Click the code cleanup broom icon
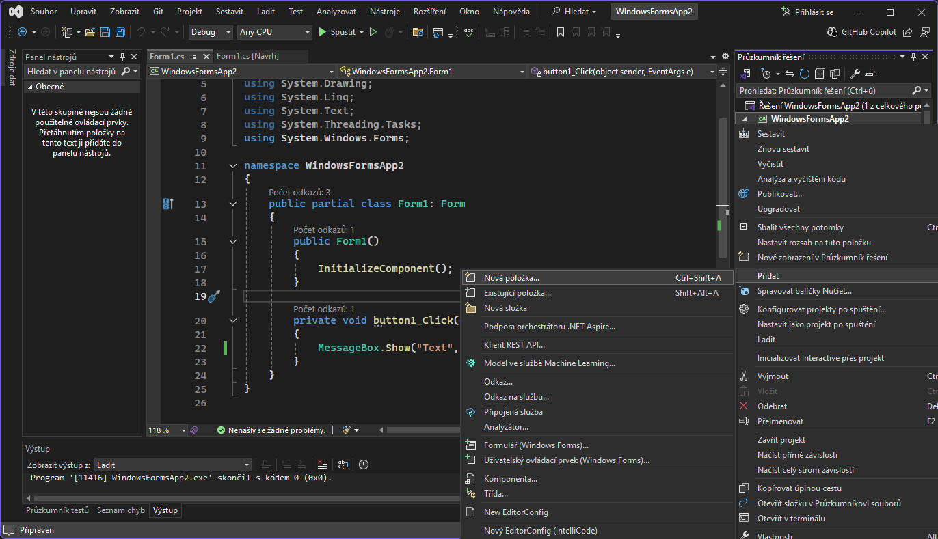Viewport: 938px width, 539px height. [x=347, y=430]
